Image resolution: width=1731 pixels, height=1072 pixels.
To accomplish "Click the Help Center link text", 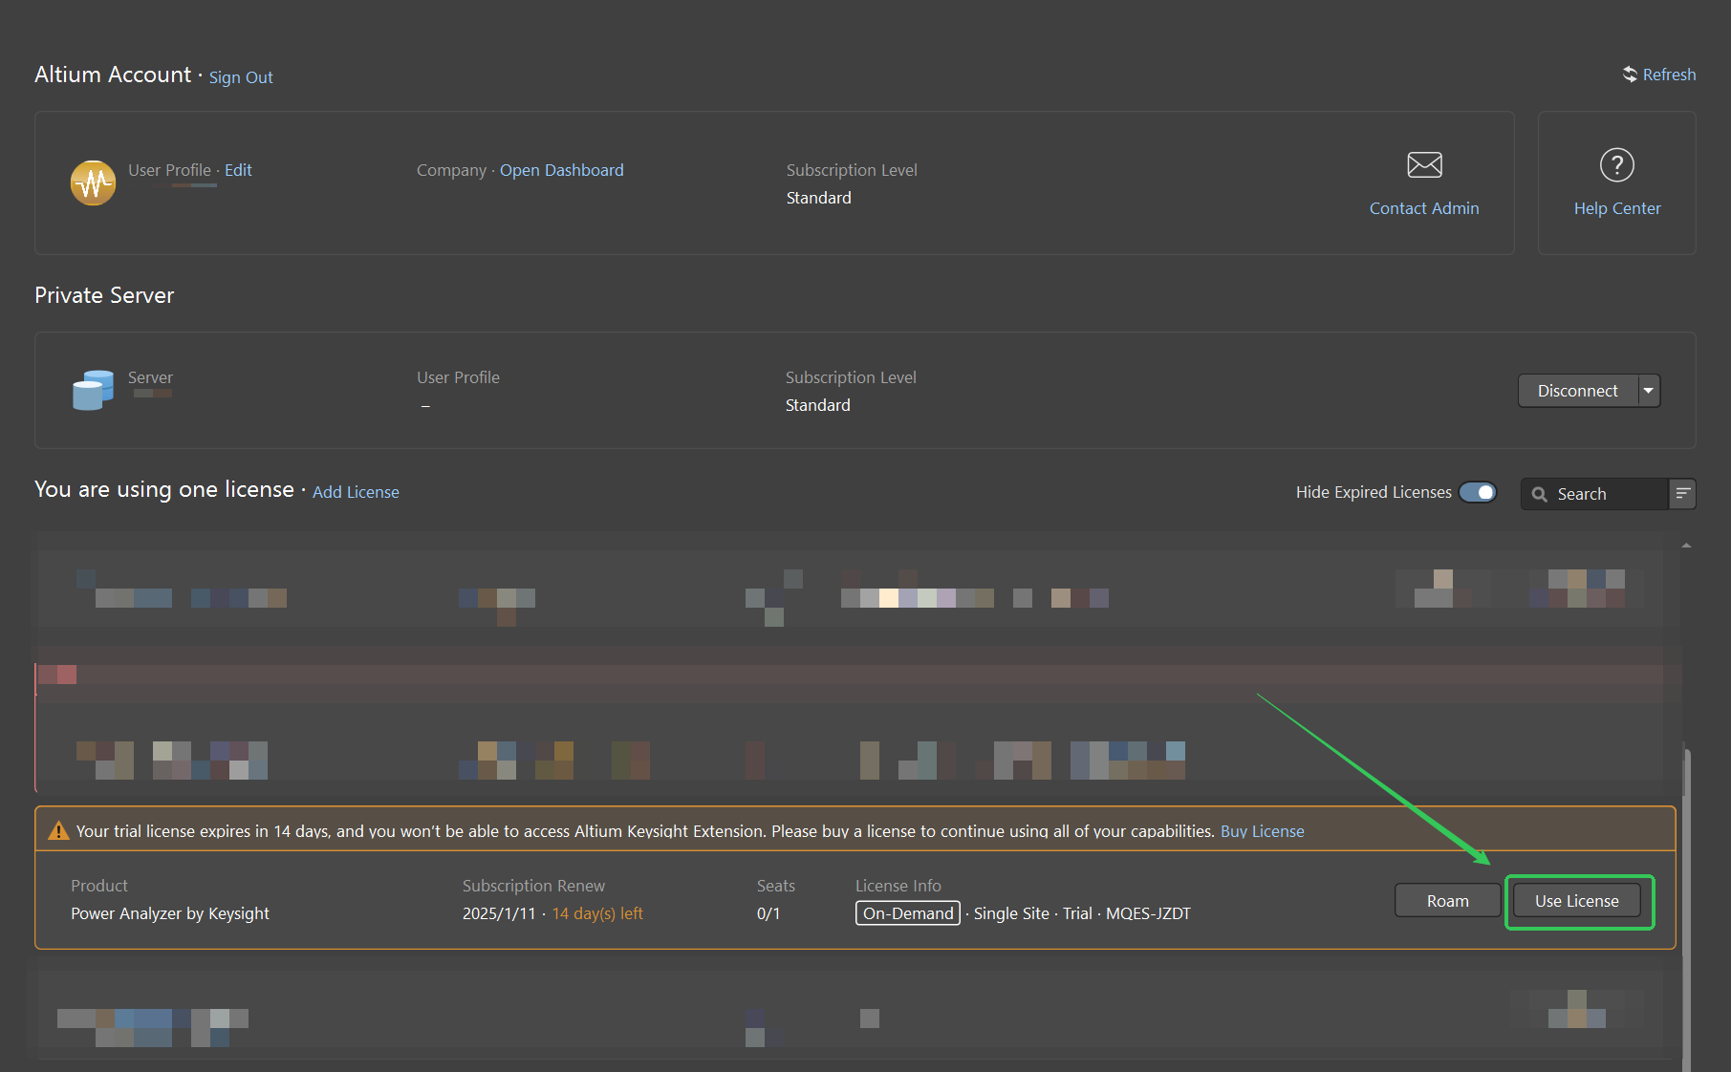I will click(1617, 208).
